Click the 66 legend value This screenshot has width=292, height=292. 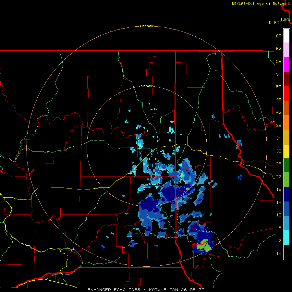pyautogui.click(x=279, y=36)
